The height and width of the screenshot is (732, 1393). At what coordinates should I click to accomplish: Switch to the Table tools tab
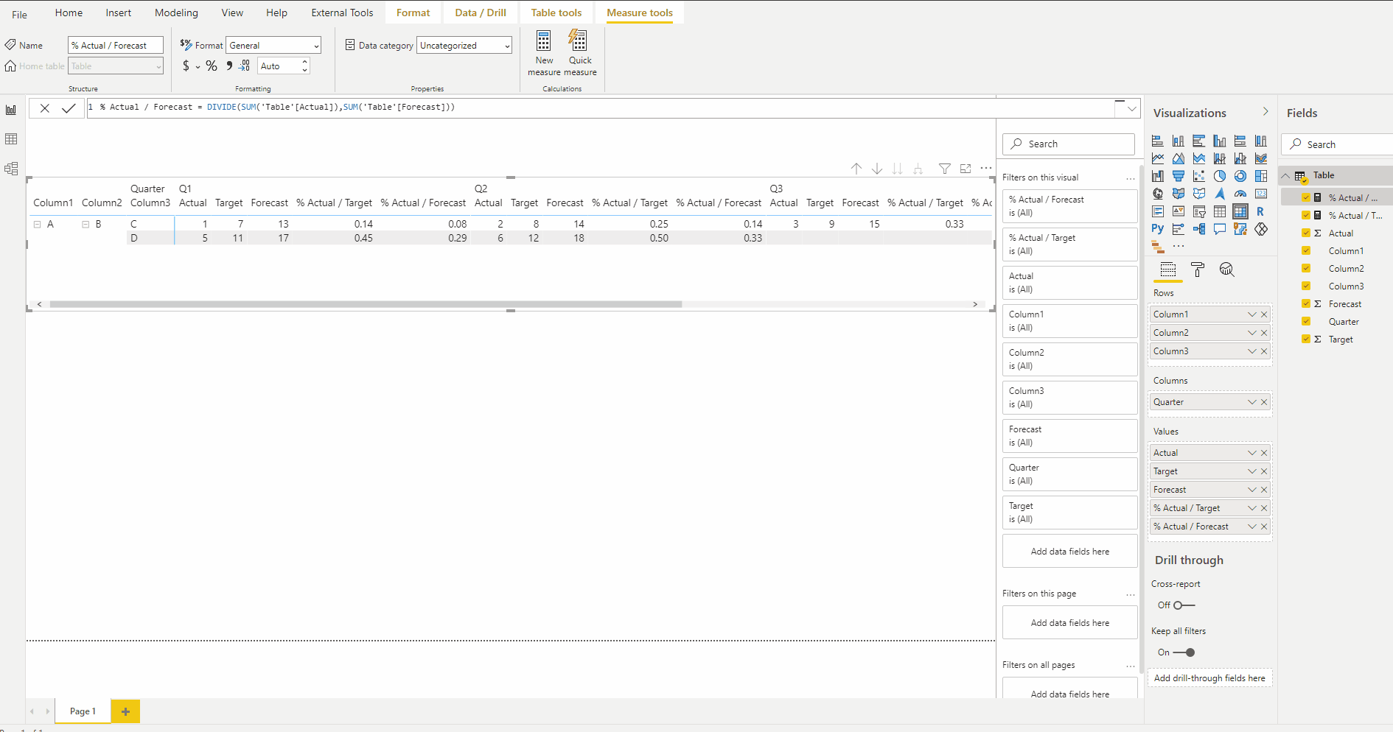click(x=556, y=13)
